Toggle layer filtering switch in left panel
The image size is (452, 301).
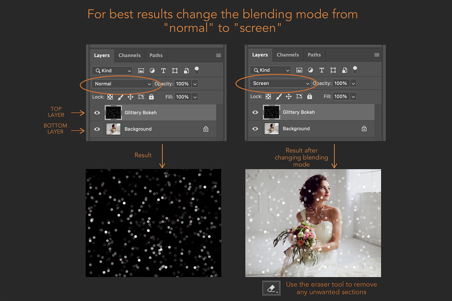tap(196, 70)
